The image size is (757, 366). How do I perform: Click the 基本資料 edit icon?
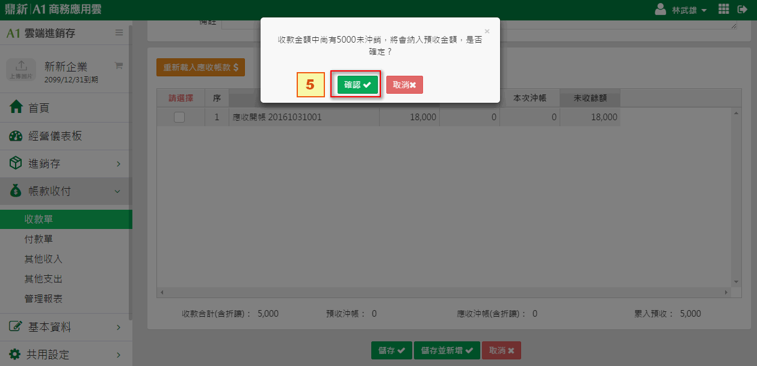[x=16, y=327]
